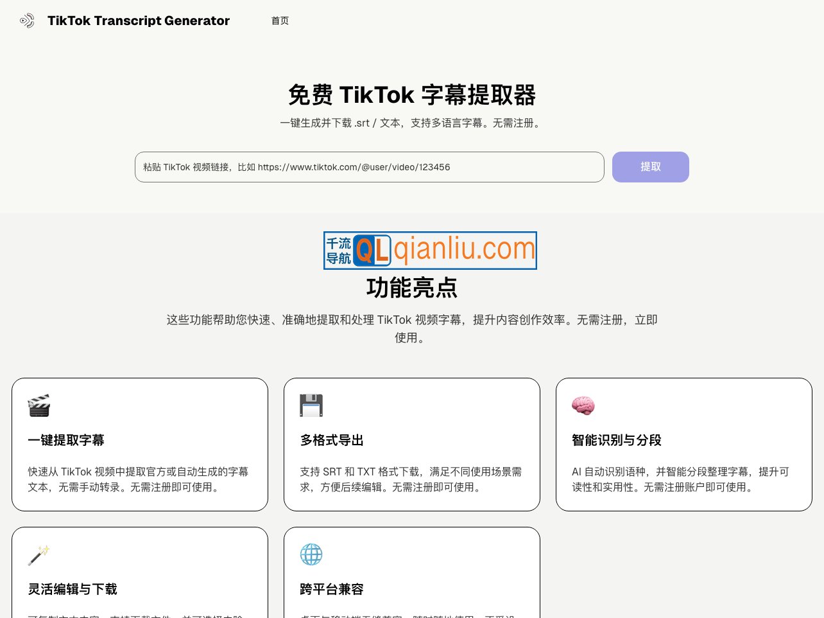Click the clapperboard icon on 一键提取字幕 card
Image resolution: width=824 pixels, height=618 pixels.
(x=39, y=405)
